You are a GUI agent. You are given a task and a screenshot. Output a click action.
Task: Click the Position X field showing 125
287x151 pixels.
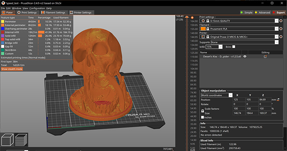click(x=239, y=100)
